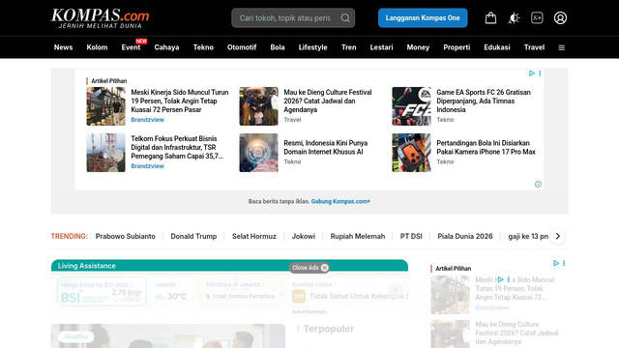Screen dimensions: 619x348
Task: Open the Bola section
Action: (x=278, y=47)
